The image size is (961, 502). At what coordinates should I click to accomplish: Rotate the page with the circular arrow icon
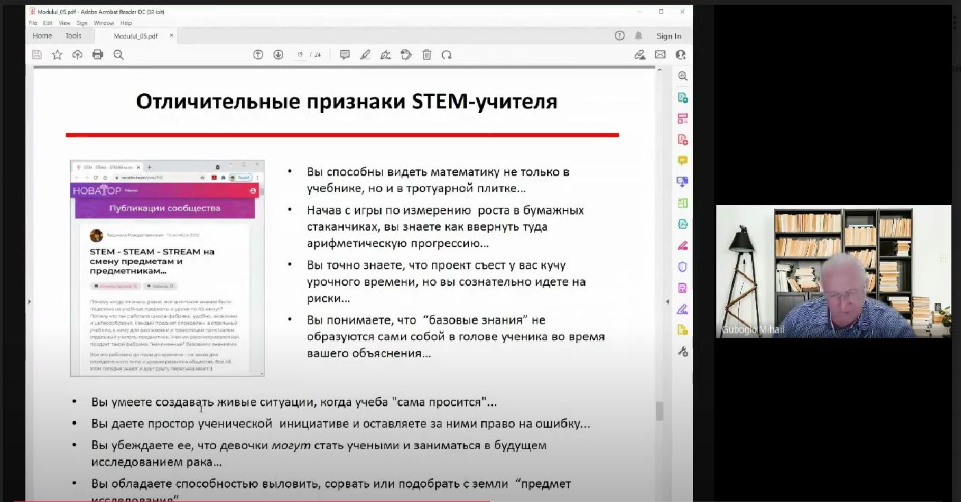[447, 55]
